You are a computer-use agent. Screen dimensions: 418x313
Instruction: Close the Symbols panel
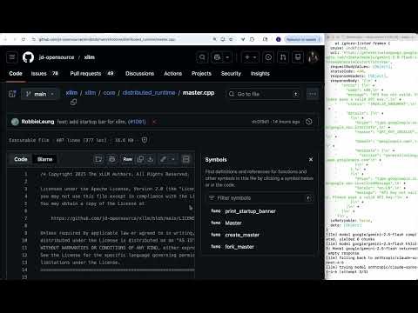311,159
